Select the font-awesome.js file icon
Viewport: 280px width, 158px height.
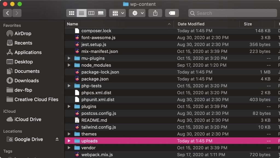pyautogui.click(x=77, y=38)
